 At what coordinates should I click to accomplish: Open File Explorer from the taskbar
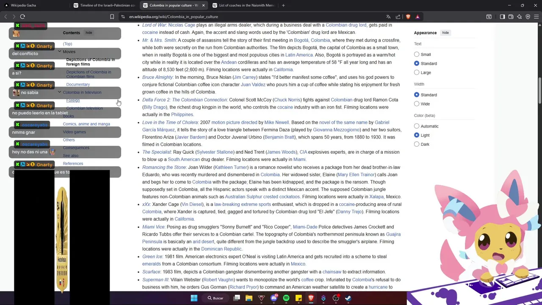[249, 298]
